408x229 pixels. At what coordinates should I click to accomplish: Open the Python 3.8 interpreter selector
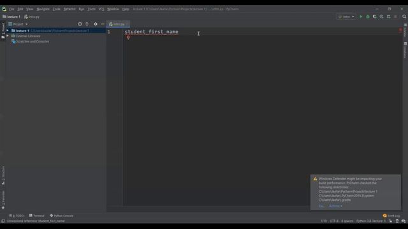point(371,221)
